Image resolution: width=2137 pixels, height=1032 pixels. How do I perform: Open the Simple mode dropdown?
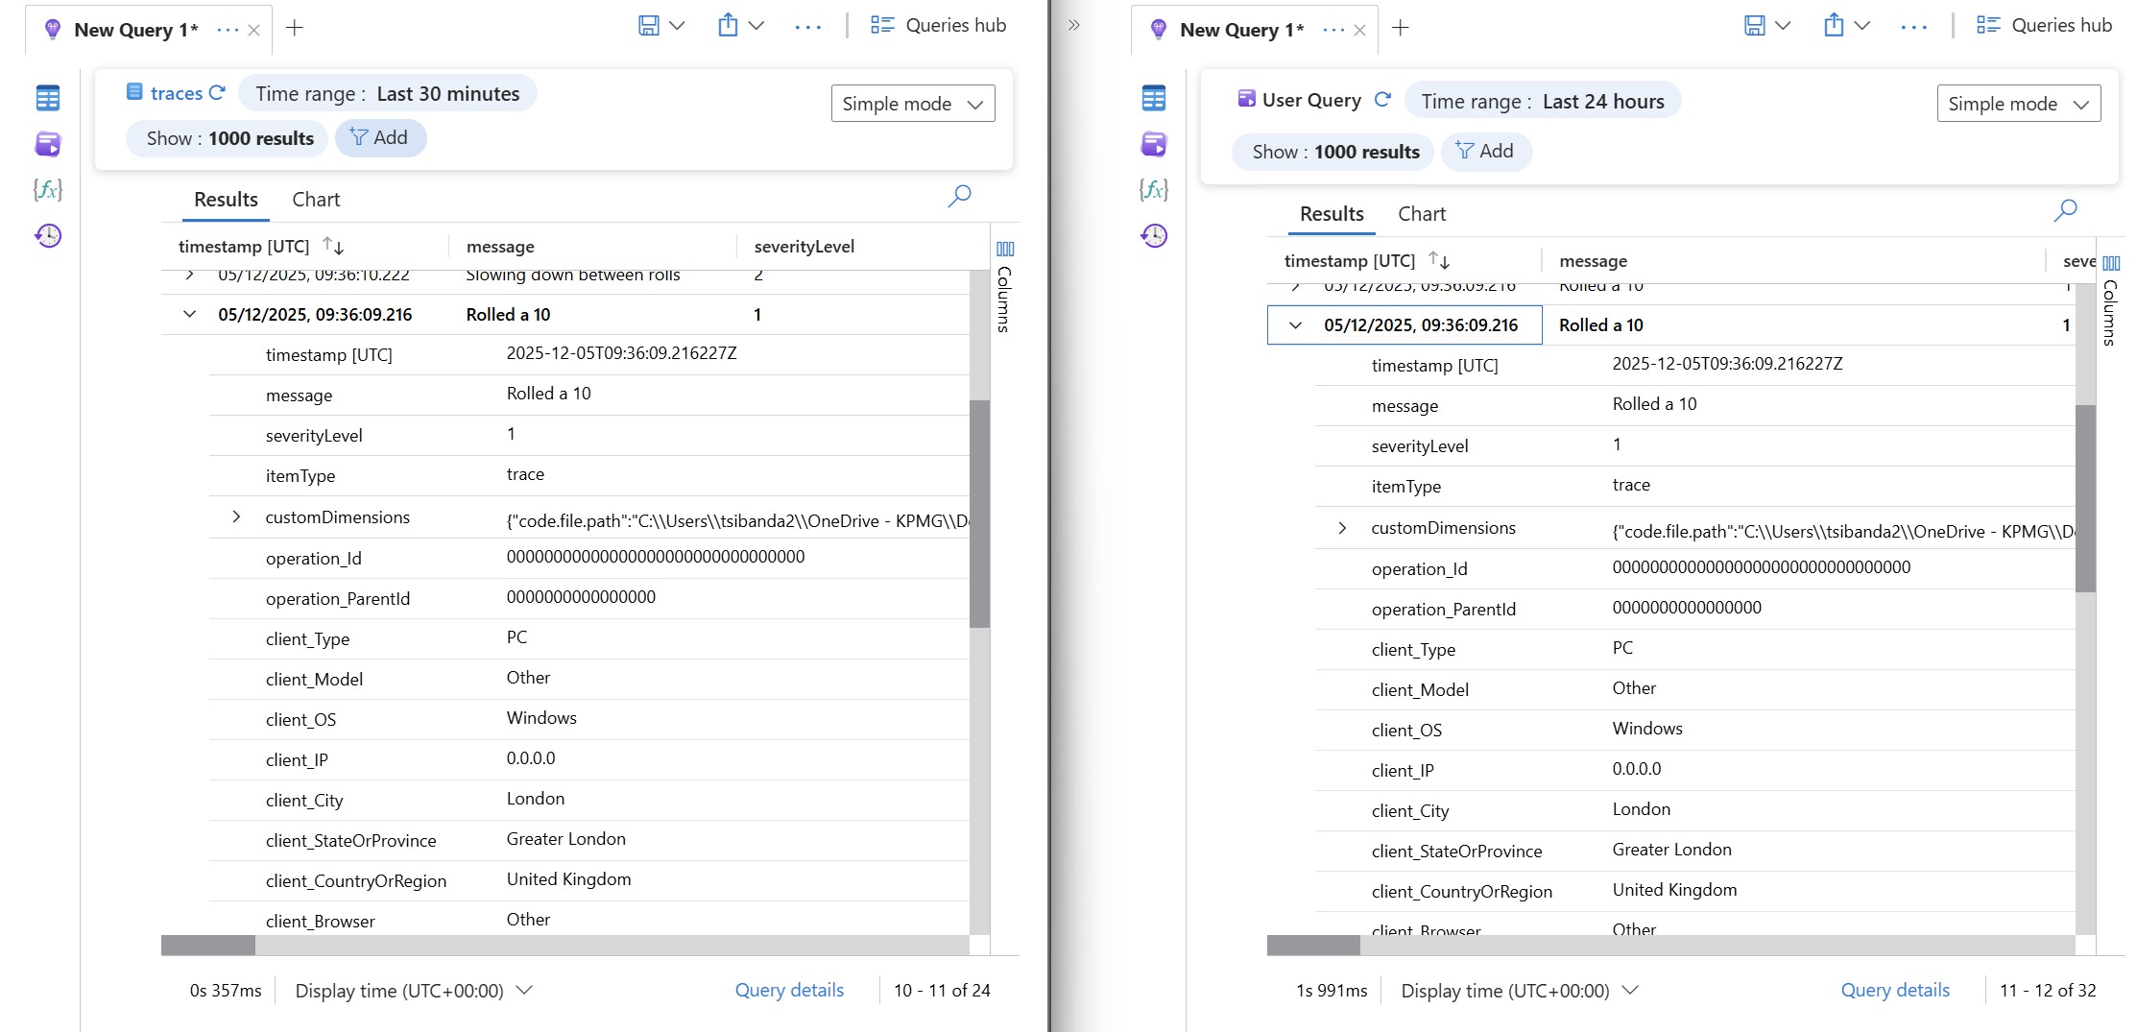tap(912, 103)
